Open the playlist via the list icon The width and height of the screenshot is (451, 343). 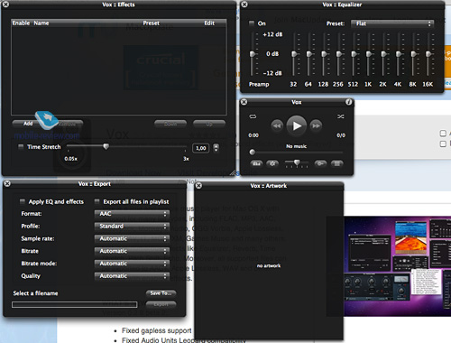337,163
